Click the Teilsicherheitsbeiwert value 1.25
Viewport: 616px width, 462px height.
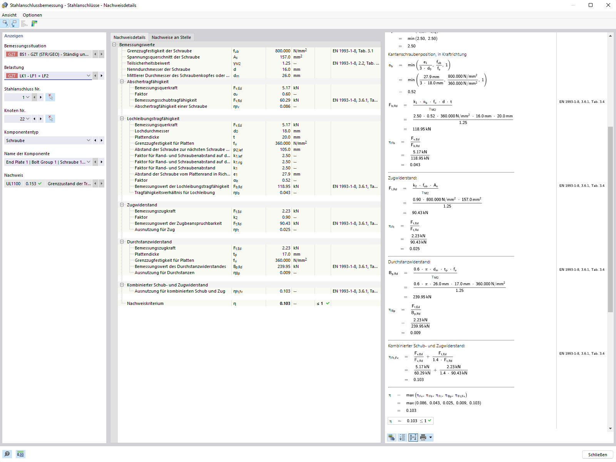pyautogui.click(x=286, y=63)
